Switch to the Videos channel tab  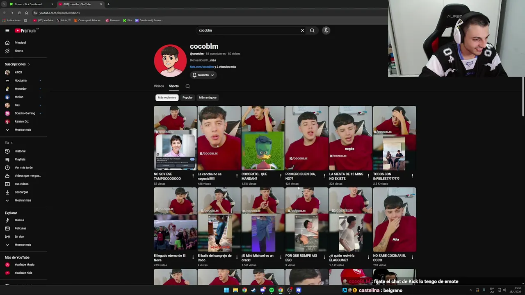pyautogui.click(x=159, y=86)
